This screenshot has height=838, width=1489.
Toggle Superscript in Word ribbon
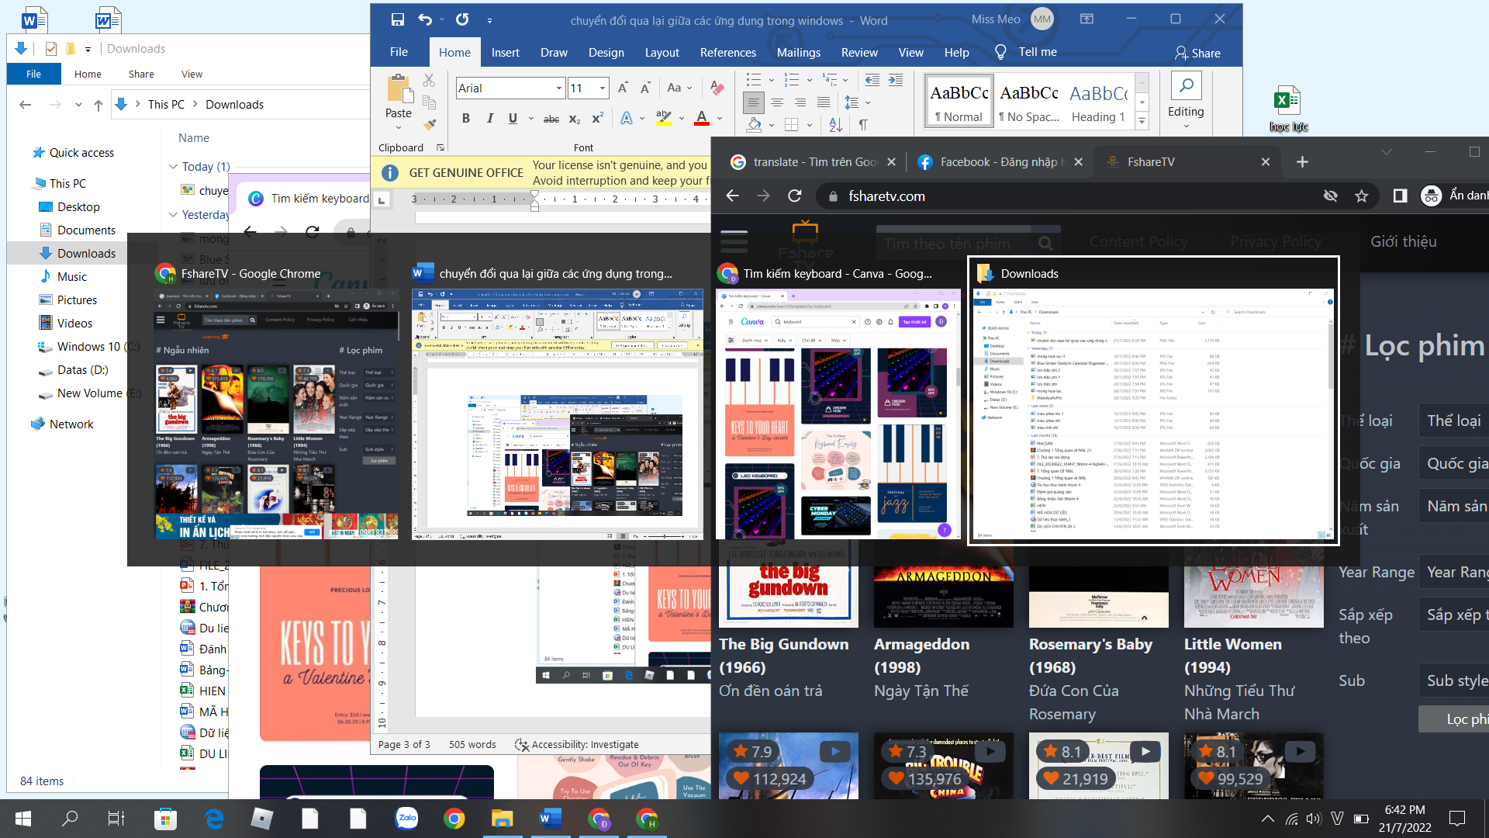pos(598,119)
